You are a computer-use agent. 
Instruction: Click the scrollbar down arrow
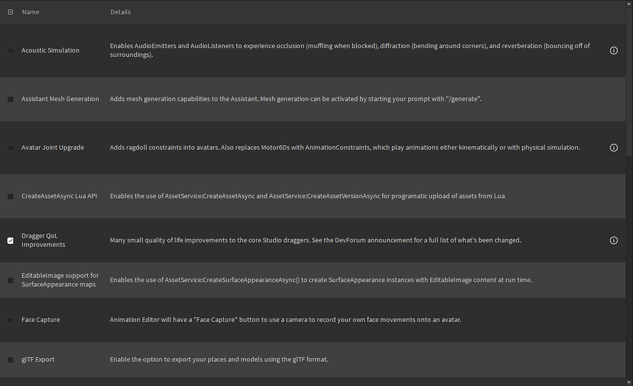coord(629,382)
